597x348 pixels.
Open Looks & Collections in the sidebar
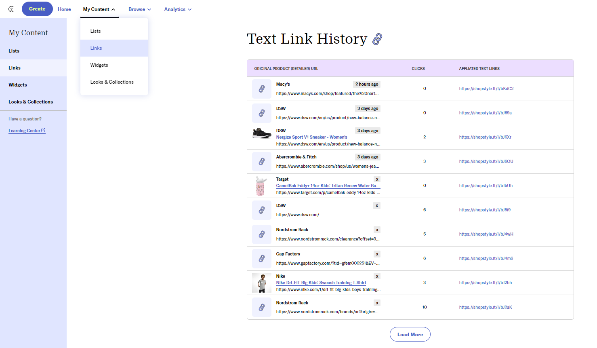pyautogui.click(x=33, y=102)
